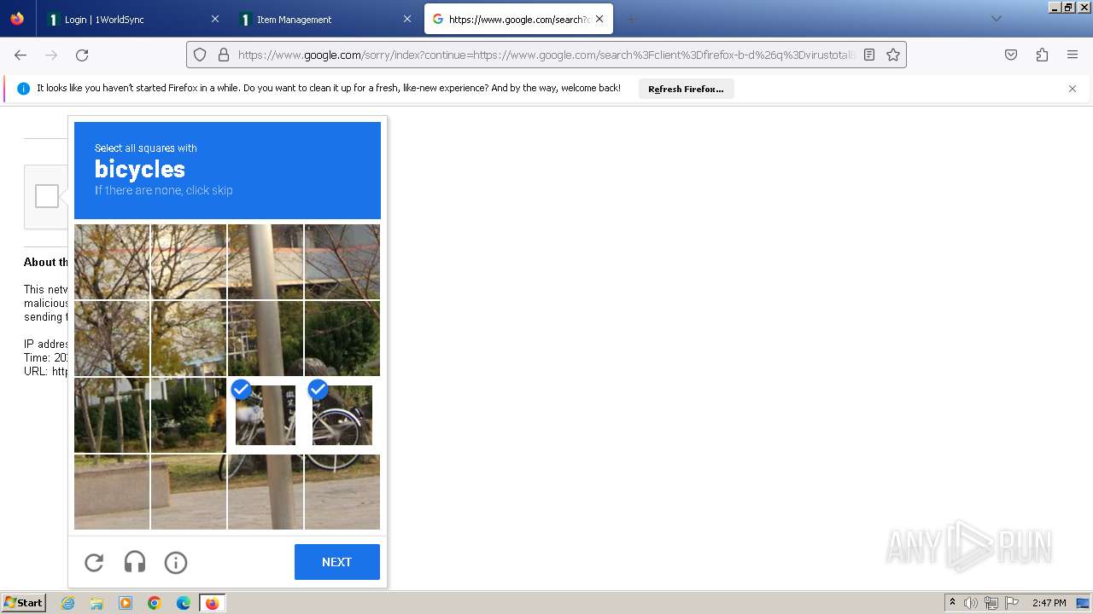The height and width of the screenshot is (614, 1093).
Task: Click Firefox taskbar button
Action: 213,603
